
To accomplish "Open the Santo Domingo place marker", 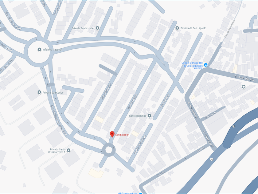I will pyautogui.click(x=149, y=116).
